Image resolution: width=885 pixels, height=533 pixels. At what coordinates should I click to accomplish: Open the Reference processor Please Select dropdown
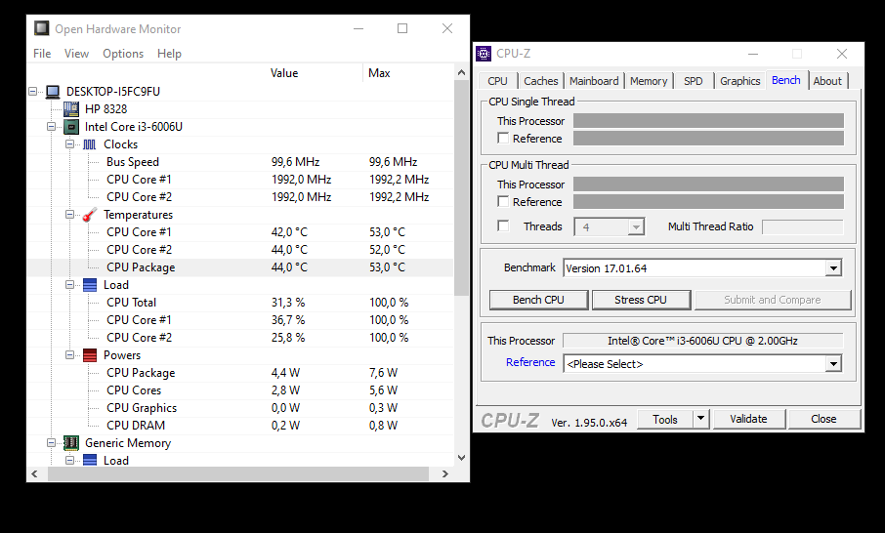pos(833,364)
